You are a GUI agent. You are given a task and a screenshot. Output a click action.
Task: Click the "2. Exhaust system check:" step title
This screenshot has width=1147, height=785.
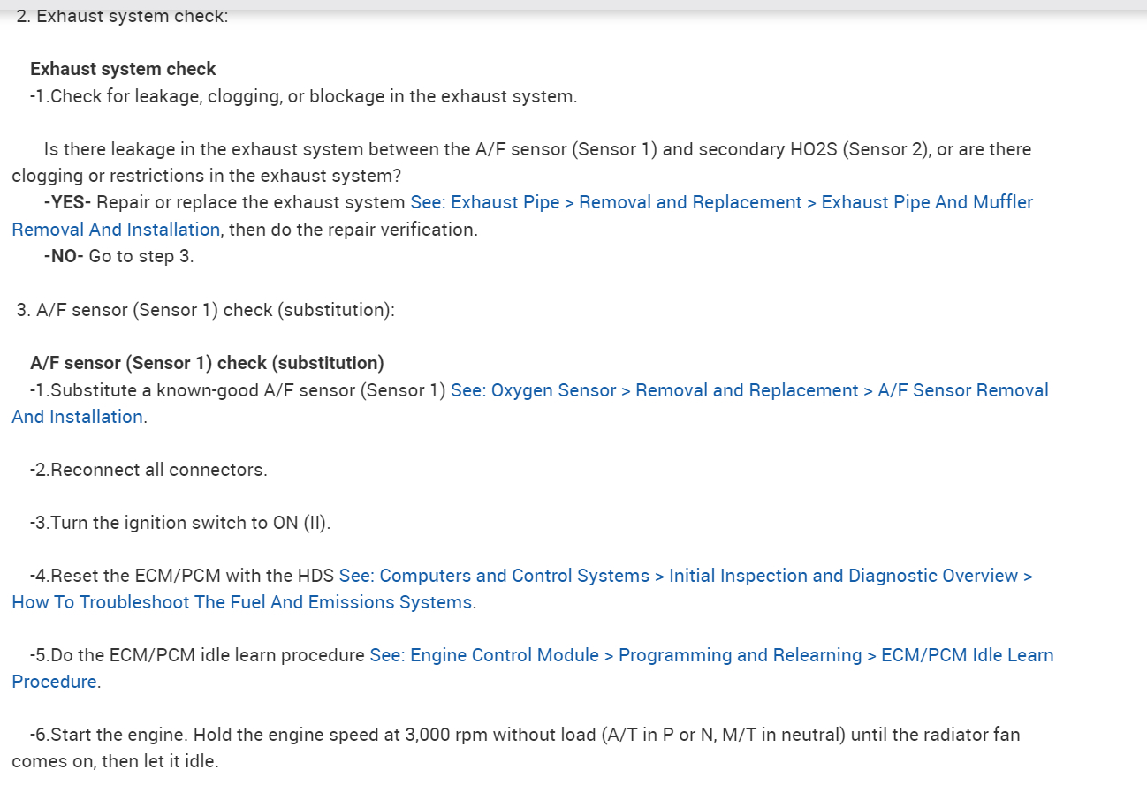click(122, 16)
